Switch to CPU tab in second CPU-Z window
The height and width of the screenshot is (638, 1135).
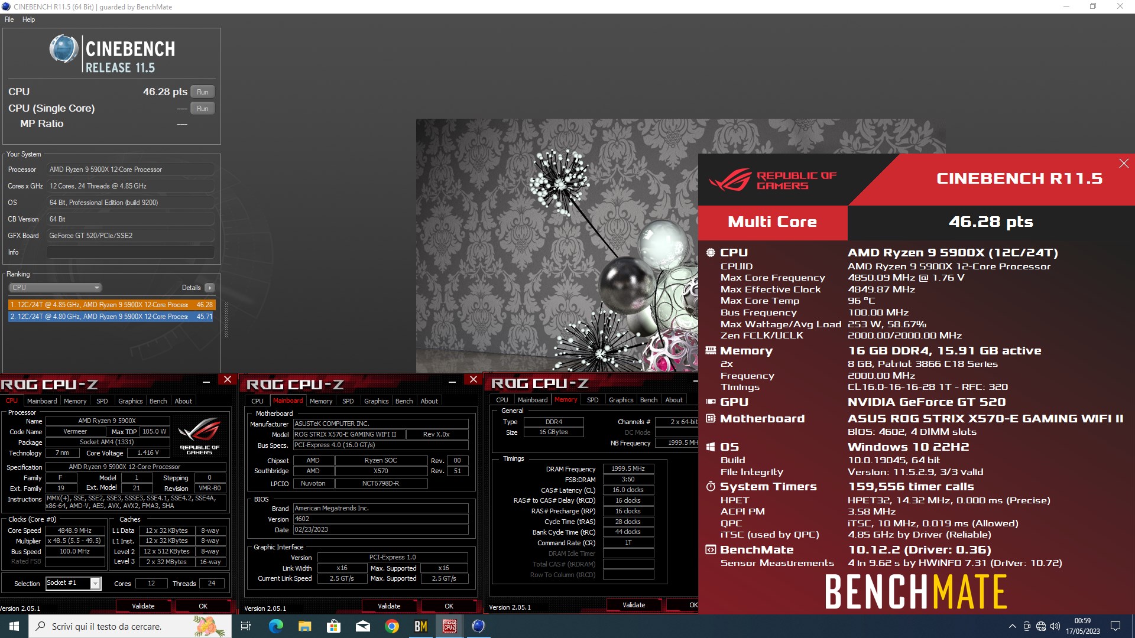[x=258, y=401]
